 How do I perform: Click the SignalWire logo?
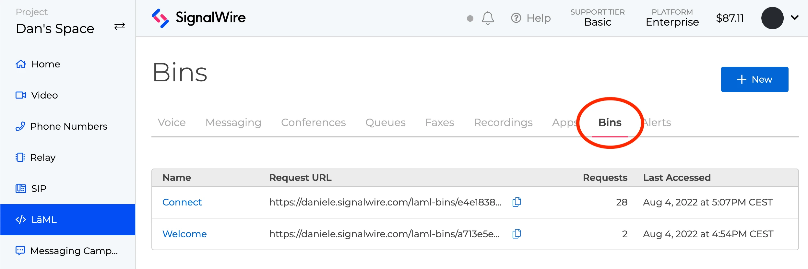coord(198,18)
